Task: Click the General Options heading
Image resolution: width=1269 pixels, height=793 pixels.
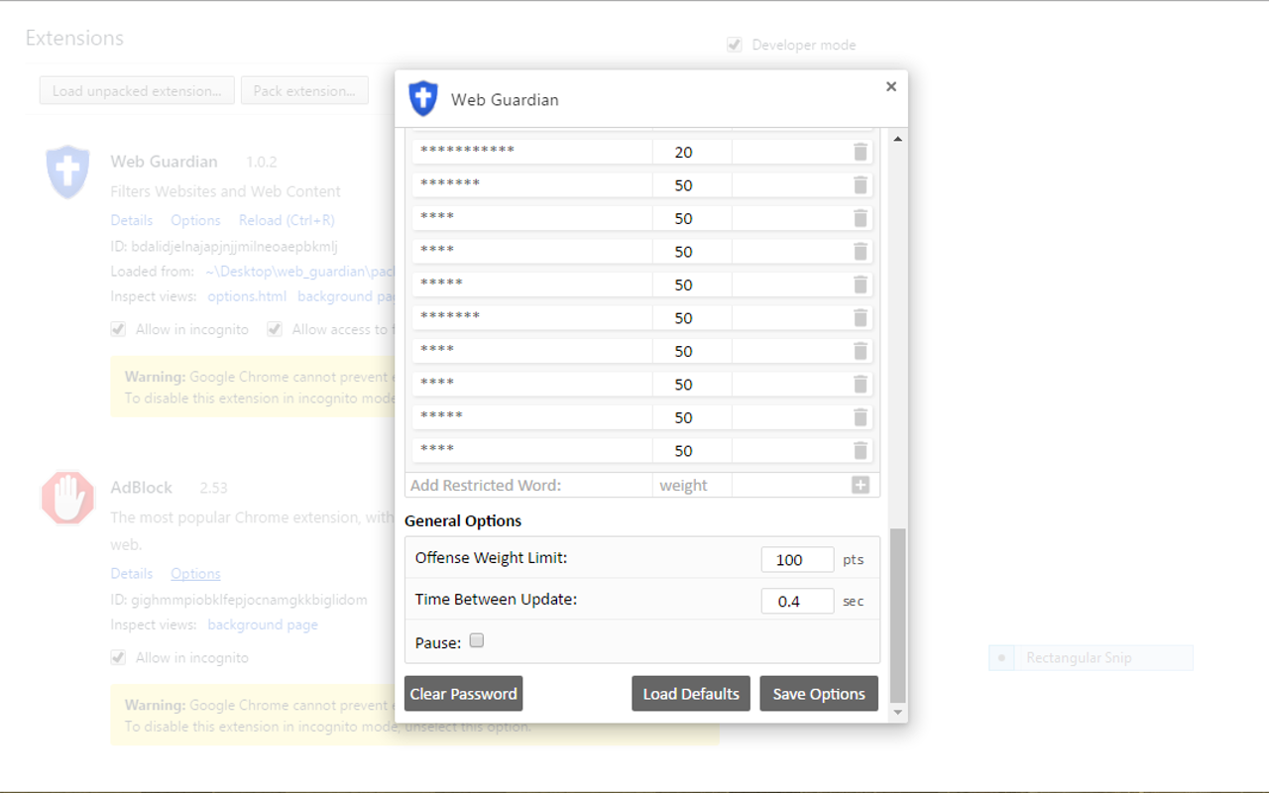Action: point(463,520)
